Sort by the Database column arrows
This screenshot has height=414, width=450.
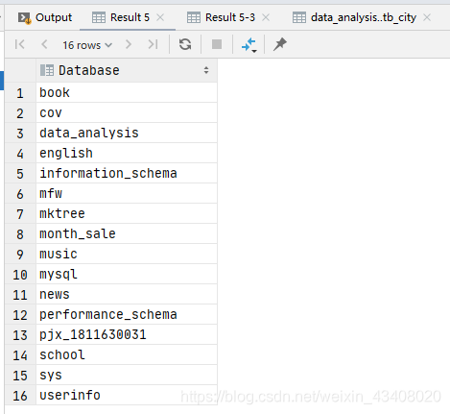[206, 70]
